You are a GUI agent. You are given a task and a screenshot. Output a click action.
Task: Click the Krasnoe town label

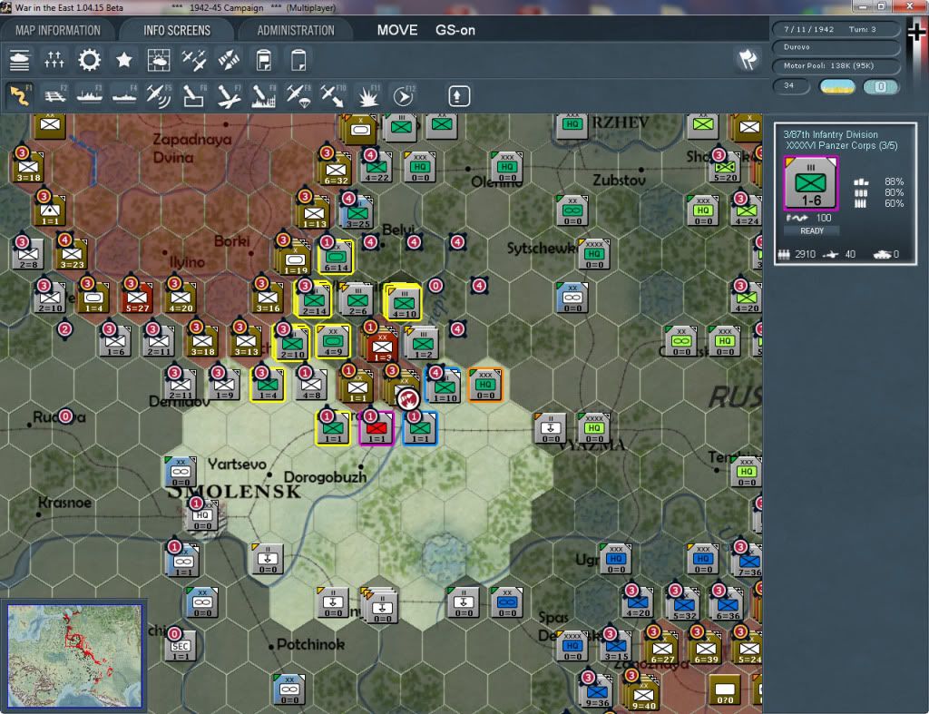[64, 503]
